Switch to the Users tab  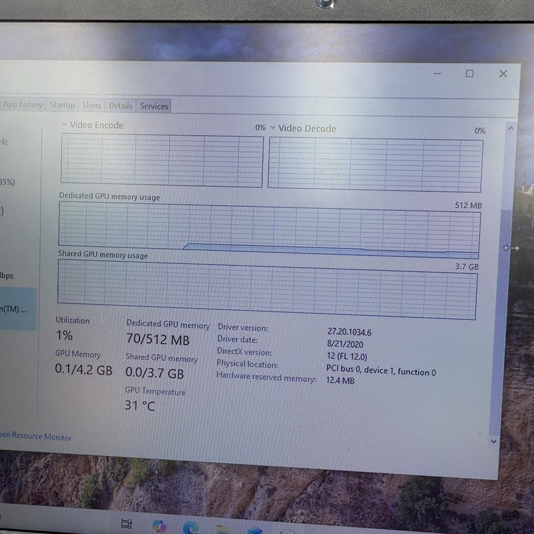click(x=92, y=105)
